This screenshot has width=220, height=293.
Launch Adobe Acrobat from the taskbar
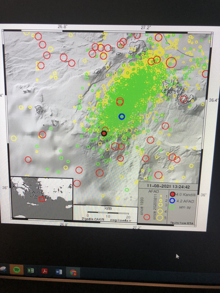click(45, 271)
